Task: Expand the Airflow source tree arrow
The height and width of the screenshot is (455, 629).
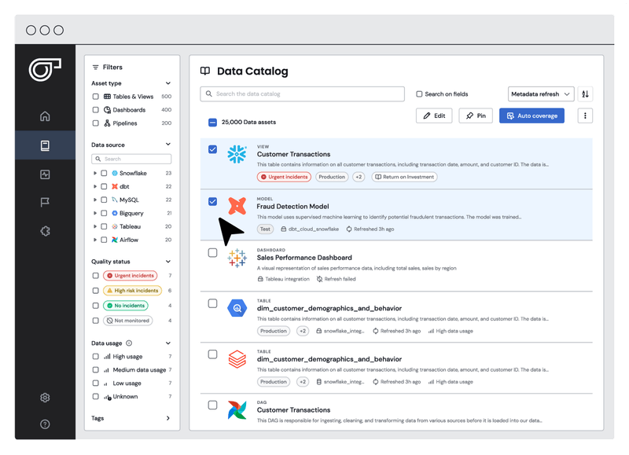Action: [x=95, y=240]
